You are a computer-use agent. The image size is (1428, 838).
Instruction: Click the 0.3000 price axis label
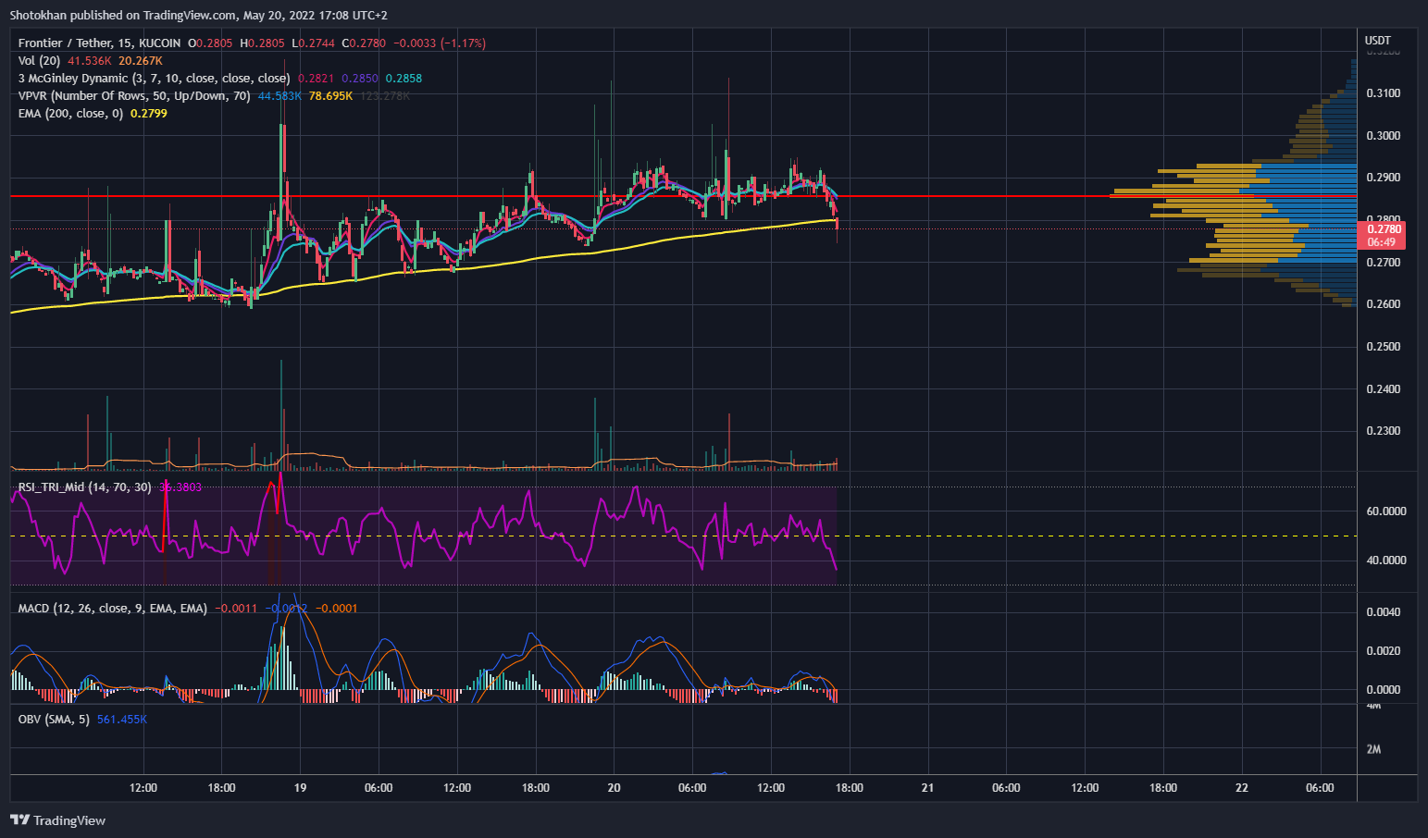pyautogui.click(x=1384, y=136)
